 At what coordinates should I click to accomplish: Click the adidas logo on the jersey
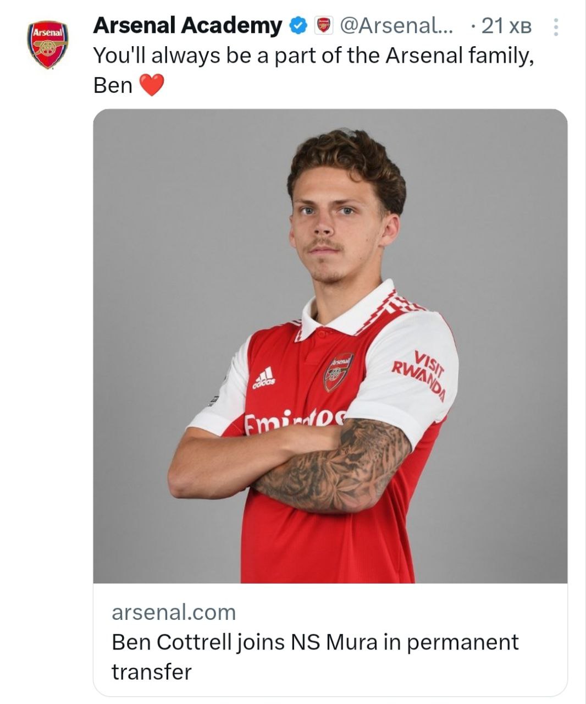(x=264, y=378)
